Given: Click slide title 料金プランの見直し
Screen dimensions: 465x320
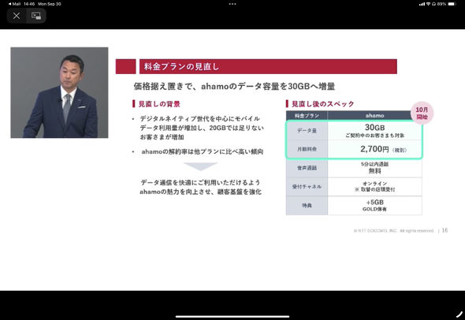Looking at the screenshot, I should [181, 66].
